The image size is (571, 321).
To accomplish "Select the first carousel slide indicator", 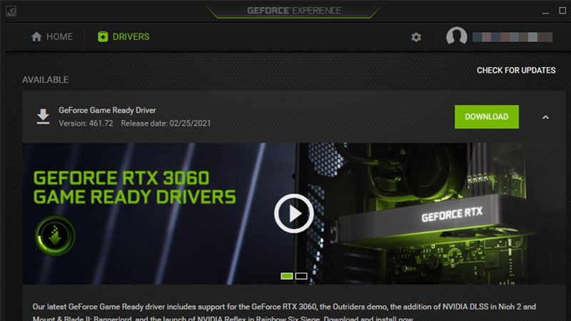I will (x=287, y=276).
